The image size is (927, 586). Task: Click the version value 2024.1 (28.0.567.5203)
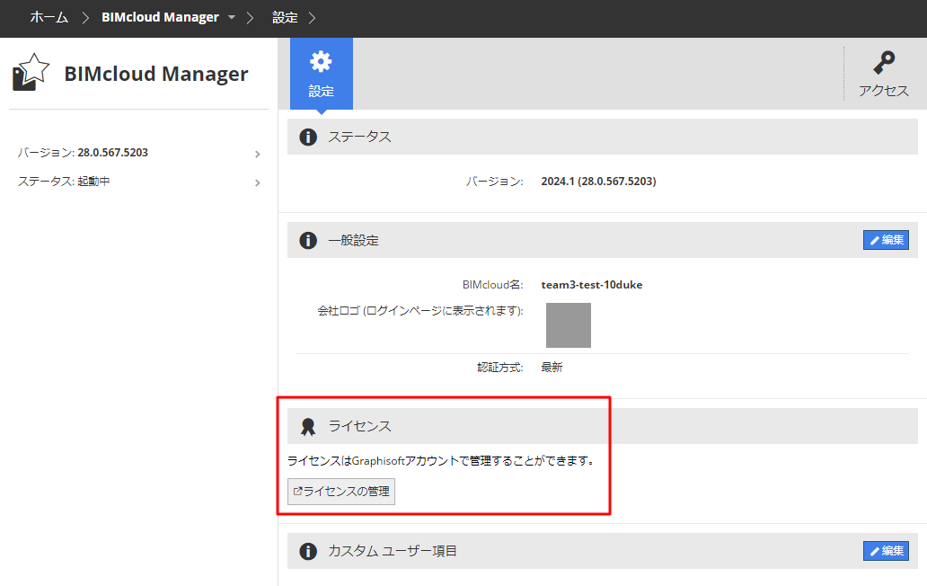(x=598, y=182)
